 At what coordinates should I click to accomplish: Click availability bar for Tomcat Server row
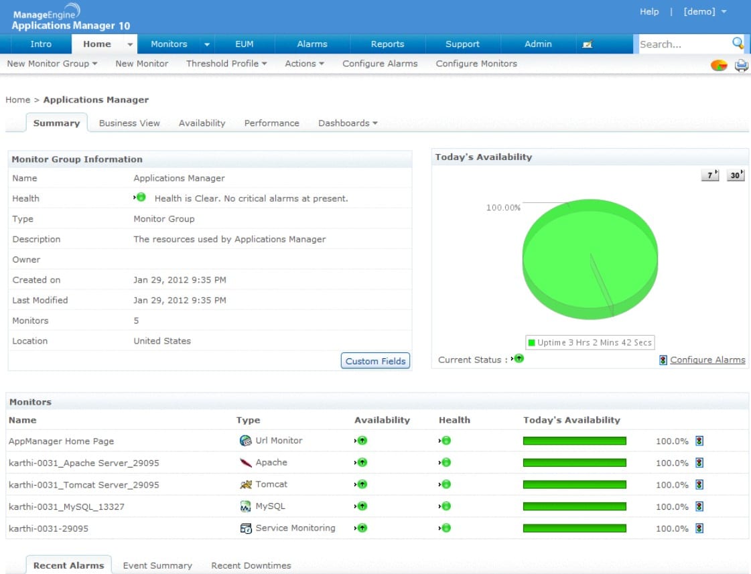point(574,484)
